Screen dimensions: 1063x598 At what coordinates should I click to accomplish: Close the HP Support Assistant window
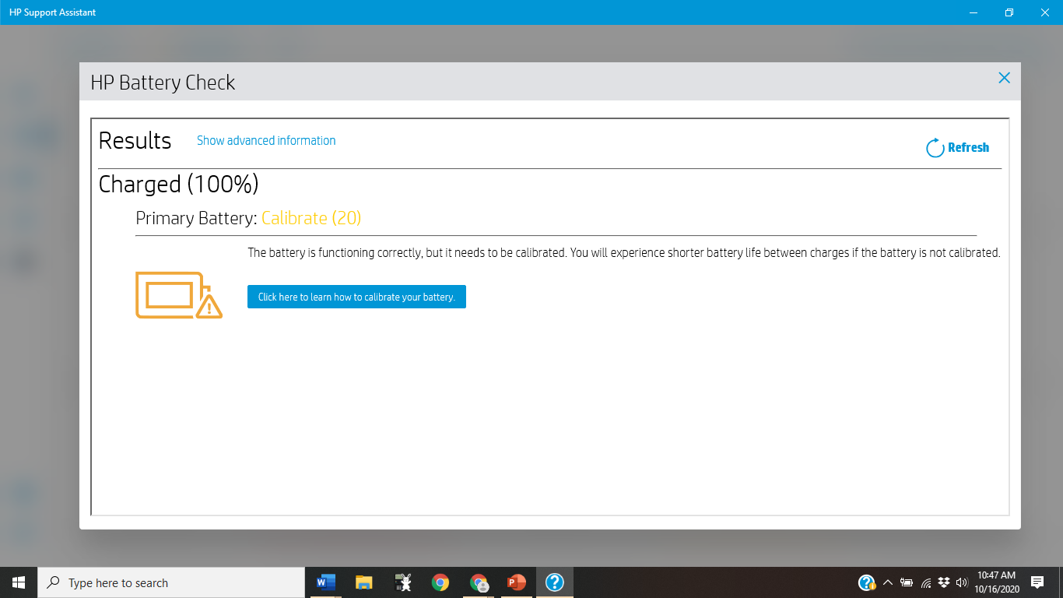(1045, 12)
